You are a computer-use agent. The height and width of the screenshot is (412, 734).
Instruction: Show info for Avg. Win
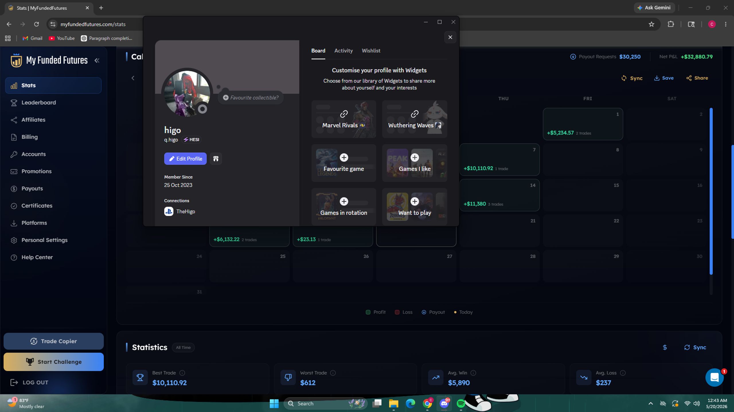coord(473,373)
